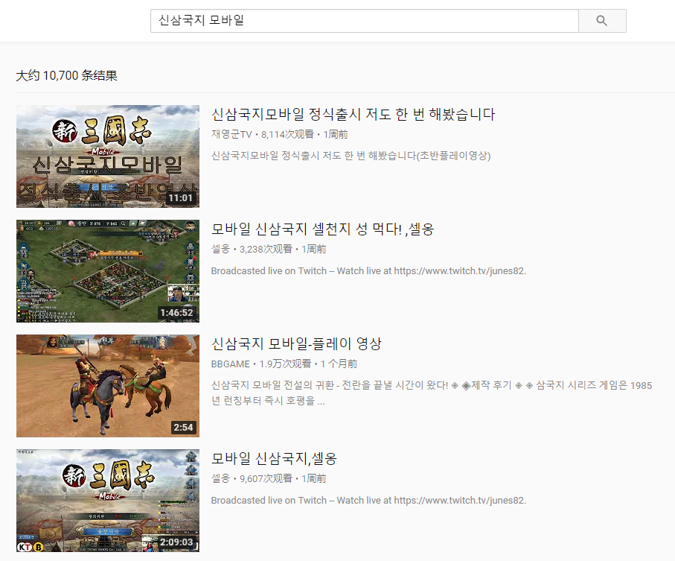The height and width of the screenshot is (561, 675).
Task: Open title 신삼국지모바일 정식출시 저도 한 번 해봤습니다
Action: 354,115
